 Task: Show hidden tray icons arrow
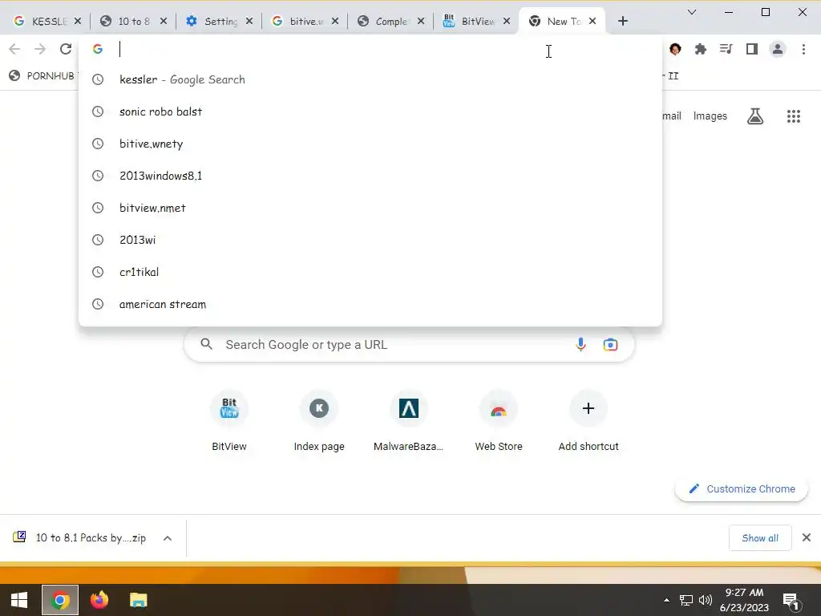tap(666, 600)
